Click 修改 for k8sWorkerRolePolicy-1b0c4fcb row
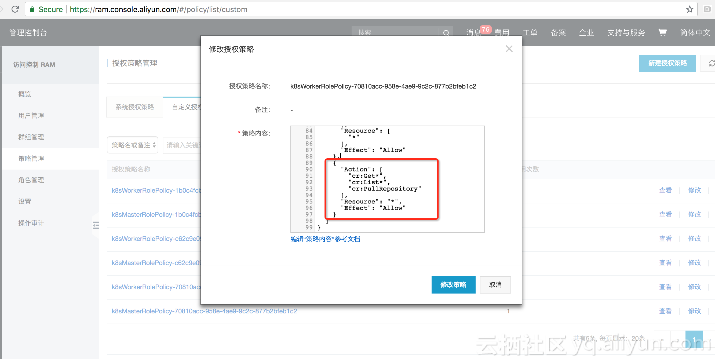The image size is (715, 359). (x=694, y=190)
